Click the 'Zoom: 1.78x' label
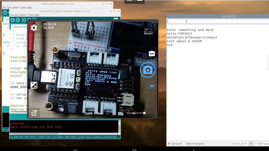This screenshot has width=269, height=151. pos(92,113)
